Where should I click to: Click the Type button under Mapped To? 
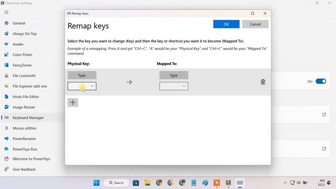coord(174,75)
